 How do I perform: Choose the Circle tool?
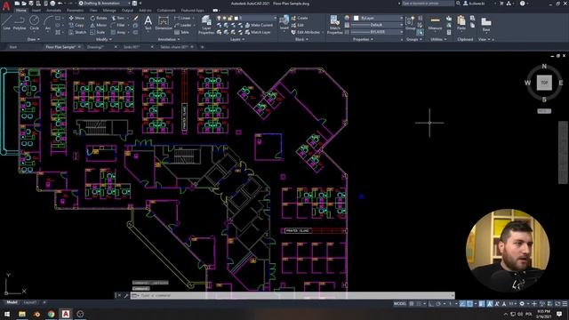click(x=34, y=22)
